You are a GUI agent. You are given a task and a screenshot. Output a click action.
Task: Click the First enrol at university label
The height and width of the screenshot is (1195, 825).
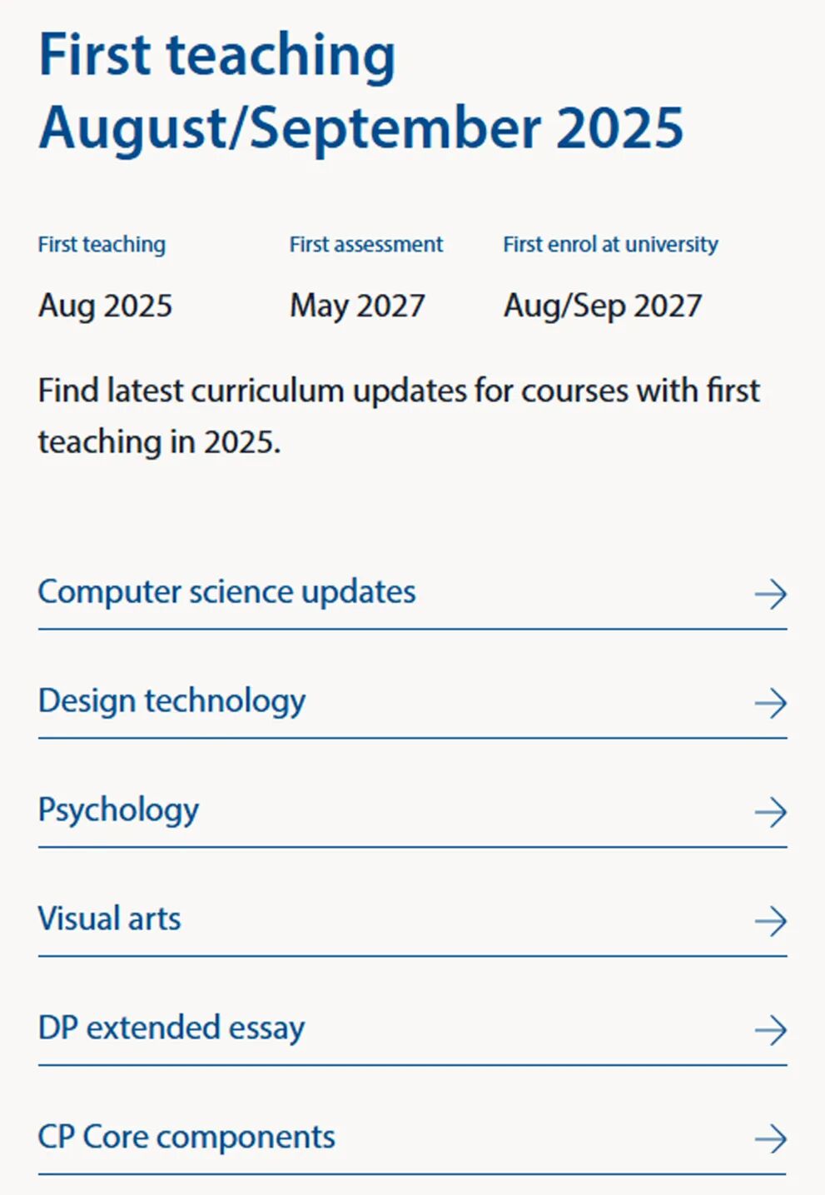[x=610, y=244]
